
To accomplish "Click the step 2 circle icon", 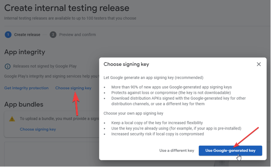I will click(53, 35).
